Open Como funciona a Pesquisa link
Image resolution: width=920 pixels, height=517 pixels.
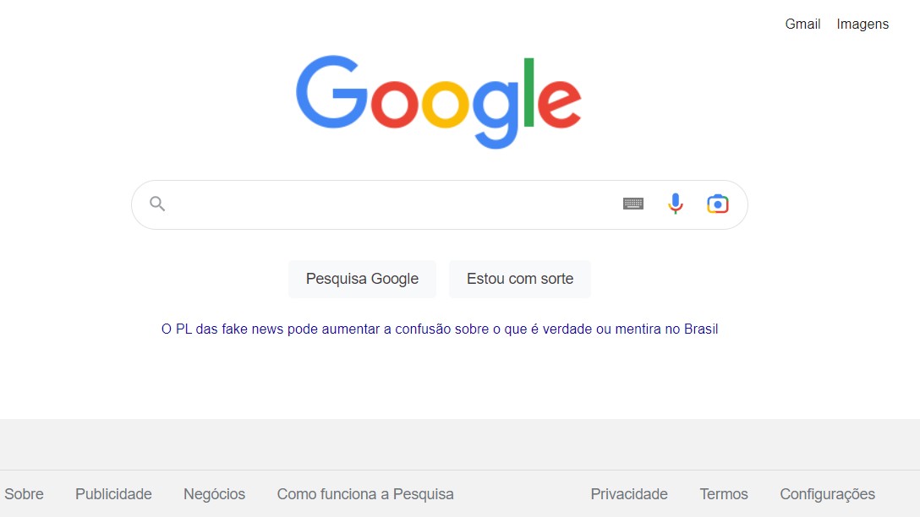(365, 494)
